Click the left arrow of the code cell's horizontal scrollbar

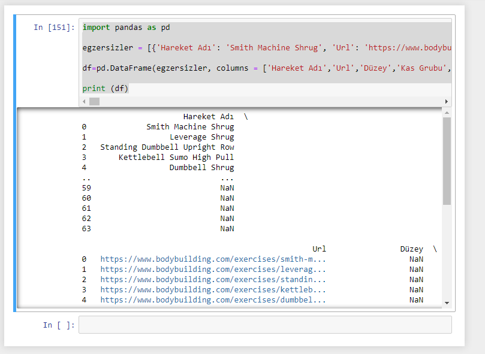(x=84, y=101)
